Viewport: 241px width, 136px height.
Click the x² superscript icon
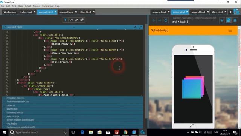click(x=82, y=20)
